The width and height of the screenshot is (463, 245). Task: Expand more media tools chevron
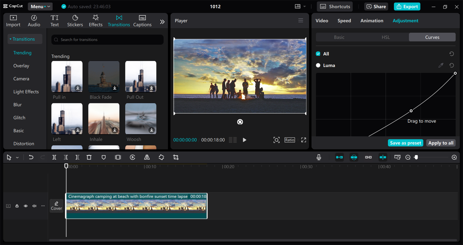coord(162,22)
